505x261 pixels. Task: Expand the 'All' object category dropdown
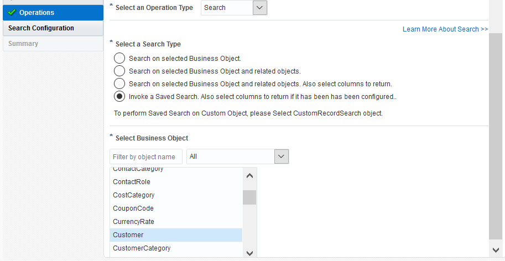(282, 156)
